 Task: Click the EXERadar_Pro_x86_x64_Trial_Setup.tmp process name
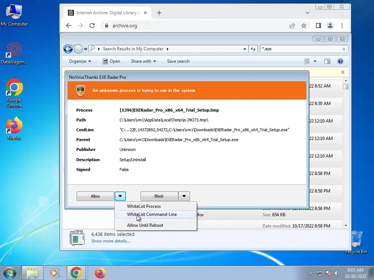(169, 110)
